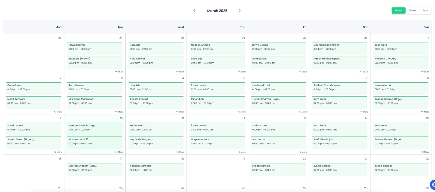Open the Aanchal Ddraago appointment
This screenshot has width=435, height=192.
[156, 168]
